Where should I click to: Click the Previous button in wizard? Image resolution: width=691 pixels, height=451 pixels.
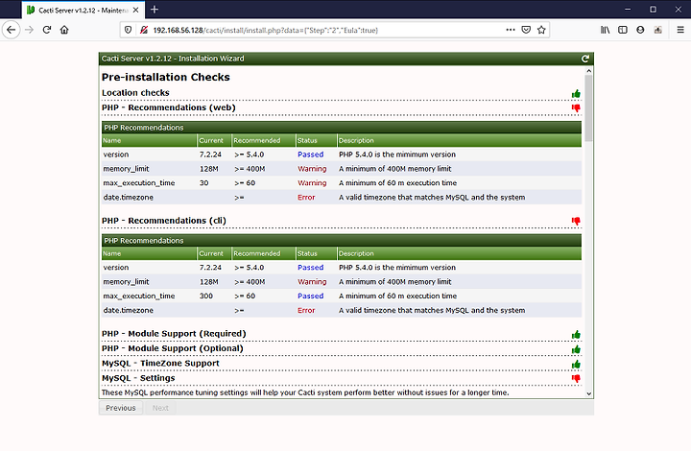(121, 408)
